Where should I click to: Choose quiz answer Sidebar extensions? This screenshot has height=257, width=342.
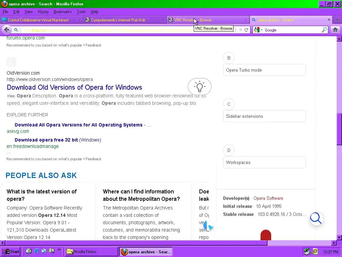265,116
